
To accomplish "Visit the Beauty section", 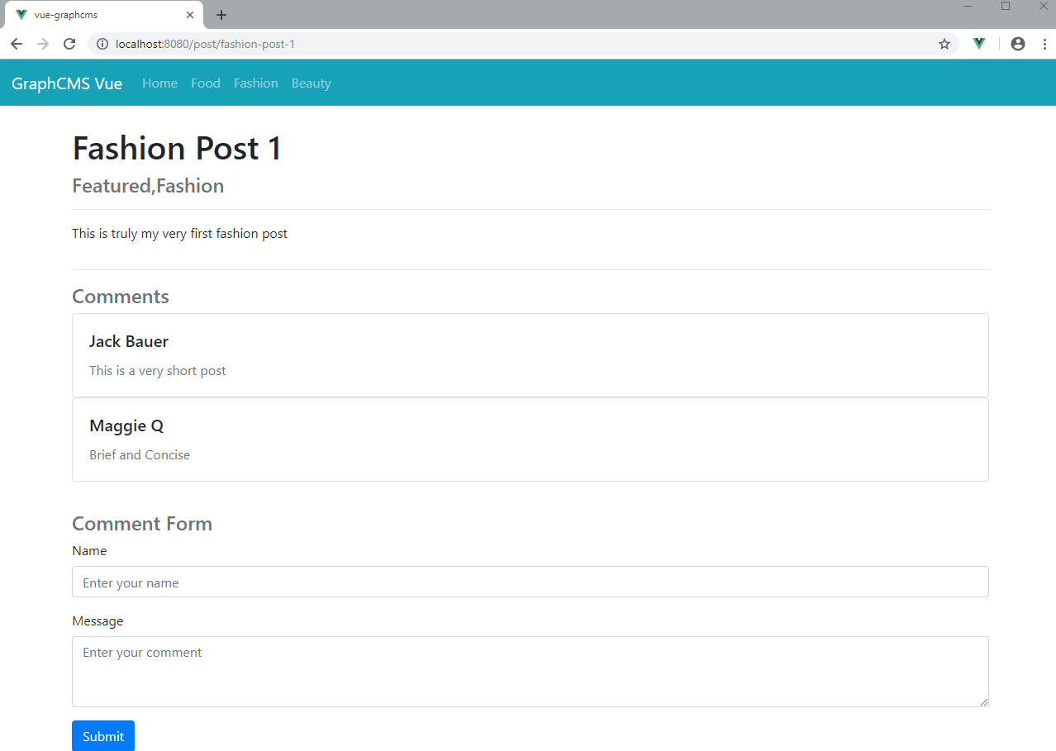I will pyautogui.click(x=311, y=83).
